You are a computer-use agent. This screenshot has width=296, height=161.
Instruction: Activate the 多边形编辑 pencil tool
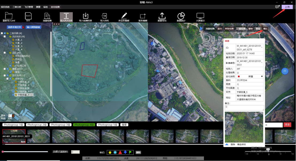coord(124,16)
